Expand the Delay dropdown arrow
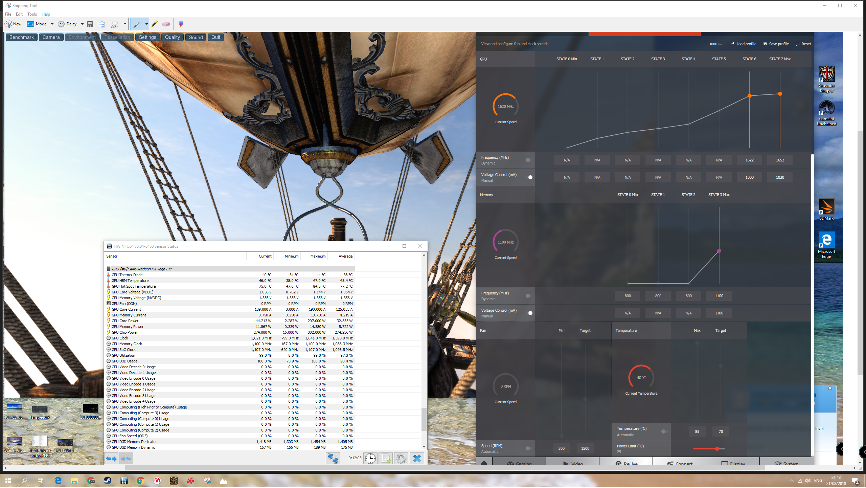 click(x=82, y=24)
